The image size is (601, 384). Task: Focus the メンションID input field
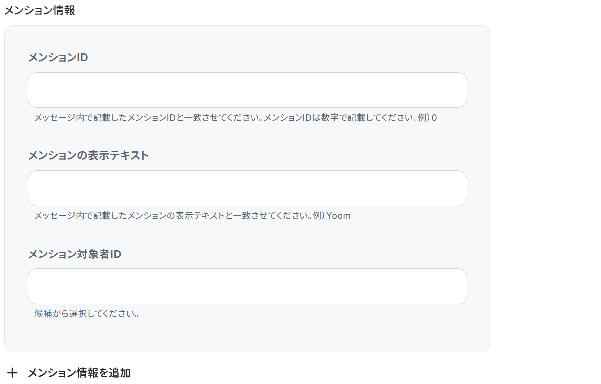click(247, 90)
